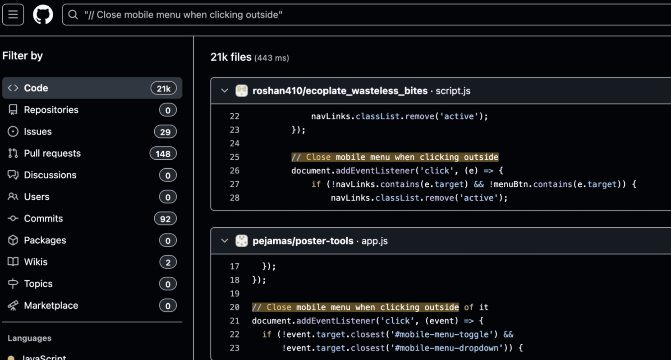Click the search magnifier icon

coord(73,15)
